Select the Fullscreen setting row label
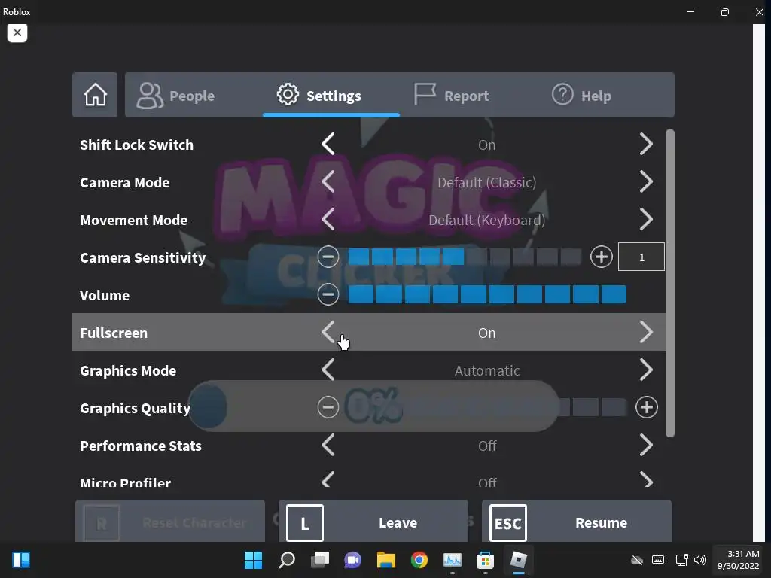Screen dimensions: 771x578 pyautogui.click(x=114, y=333)
